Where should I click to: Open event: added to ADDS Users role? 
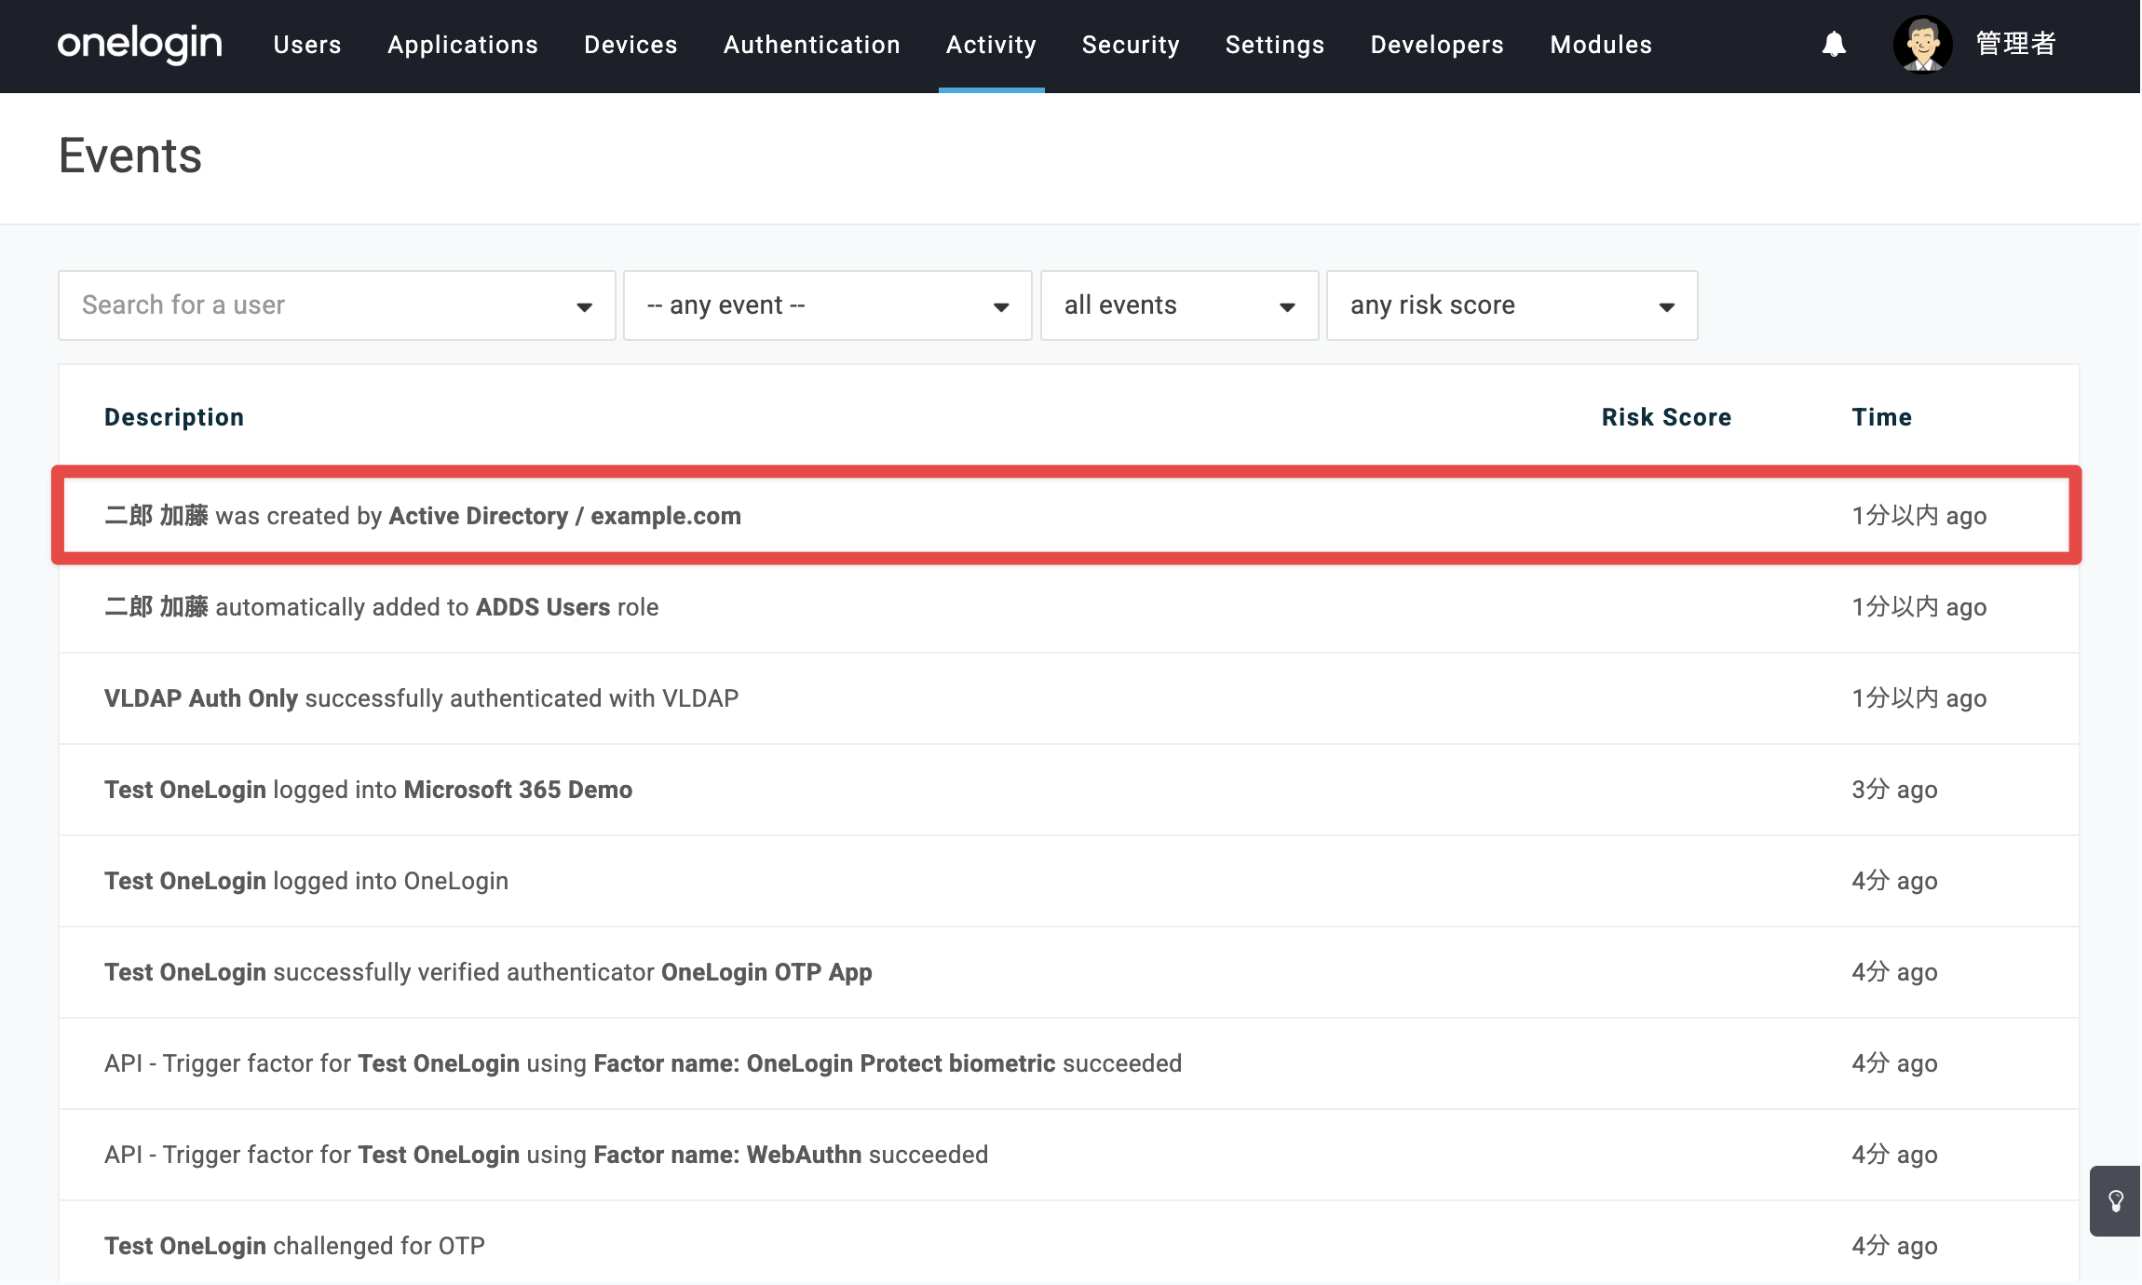click(1067, 607)
